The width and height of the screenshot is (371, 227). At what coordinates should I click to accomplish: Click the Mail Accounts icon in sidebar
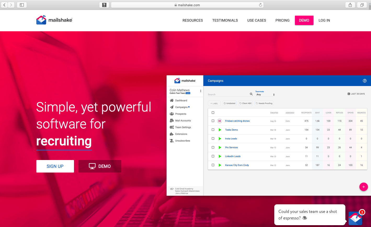(x=172, y=121)
